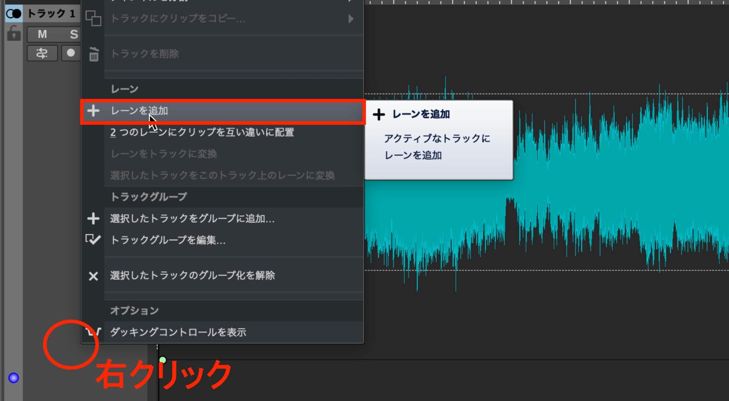
Task: Select the レーンを追加 menu entry
Action: click(x=223, y=111)
